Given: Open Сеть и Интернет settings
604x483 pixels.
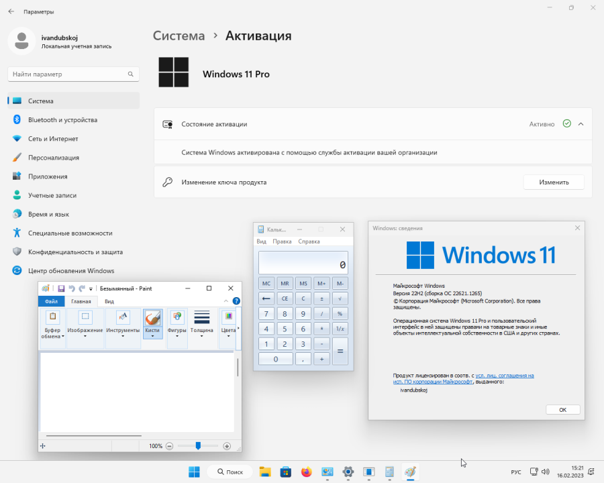Looking at the screenshot, I should click(x=73, y=139).
